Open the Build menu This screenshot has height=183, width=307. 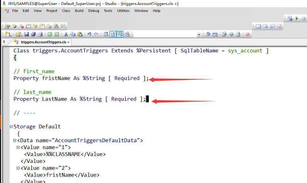[x=79, y=11]
